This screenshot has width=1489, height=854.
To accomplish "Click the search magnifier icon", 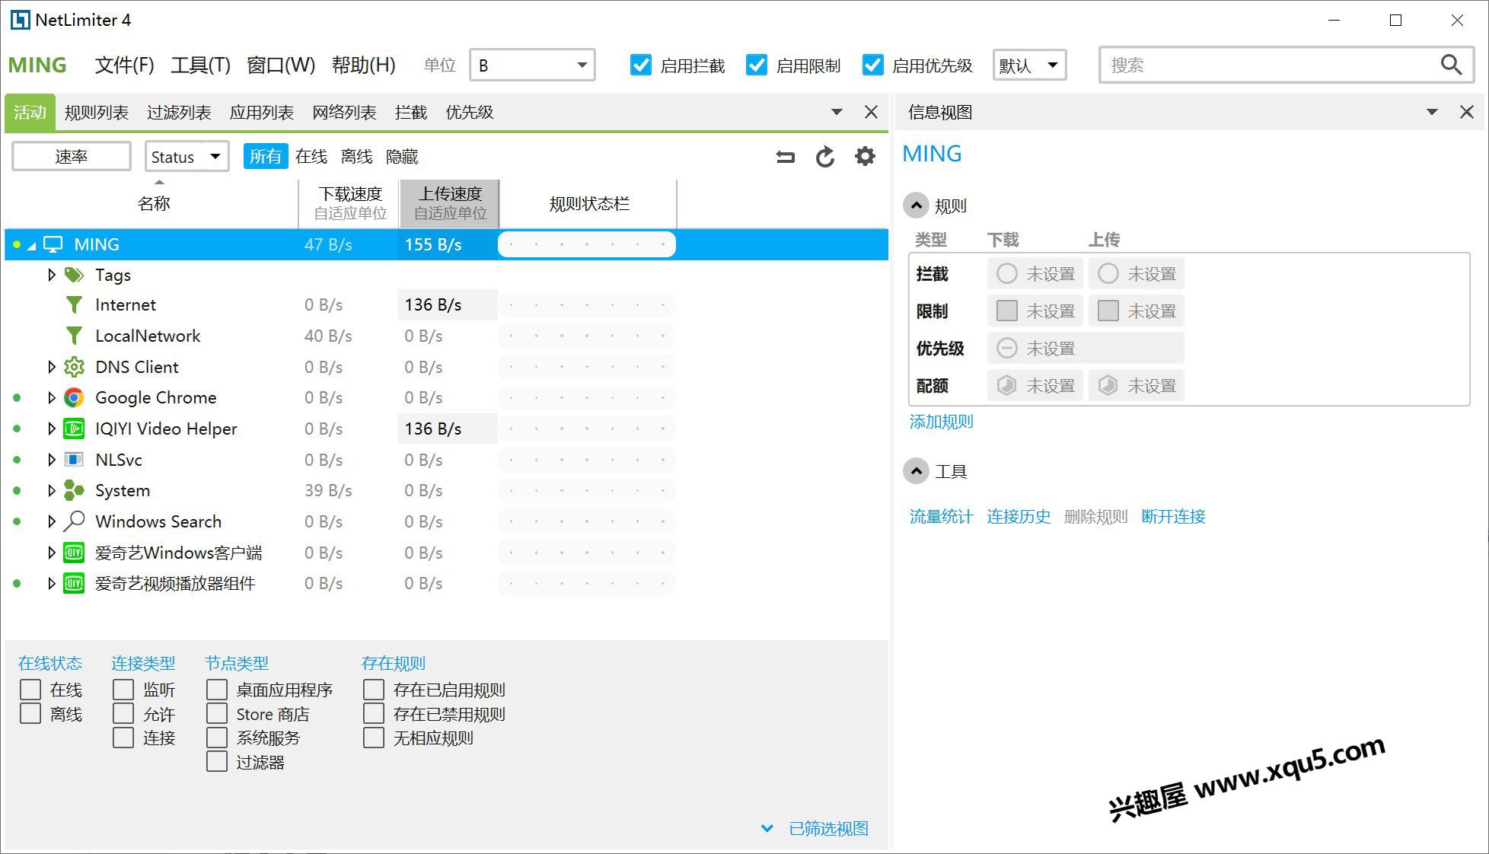I will [x=1451, y=65].
